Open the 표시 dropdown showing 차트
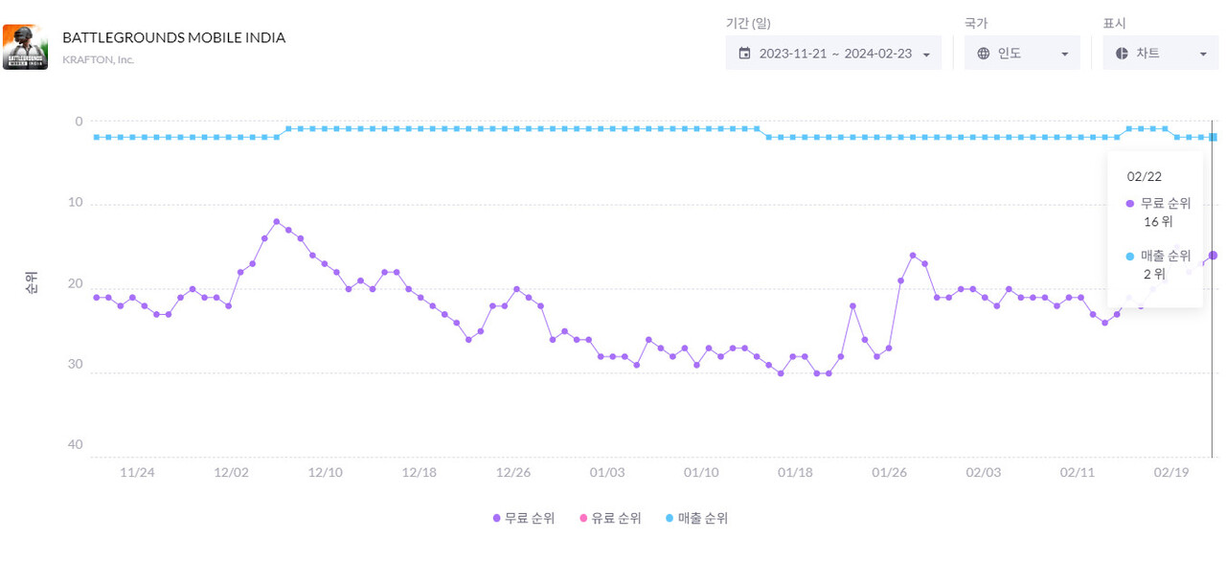This screenshot has height=561, width=1226. pos(1160,53)
